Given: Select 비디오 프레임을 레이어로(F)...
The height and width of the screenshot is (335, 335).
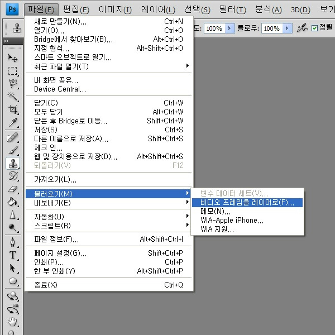Looking at the screenshot, I should point(247,202).
